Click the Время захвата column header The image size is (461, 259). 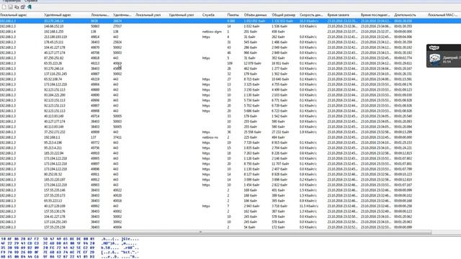[339, 14]
